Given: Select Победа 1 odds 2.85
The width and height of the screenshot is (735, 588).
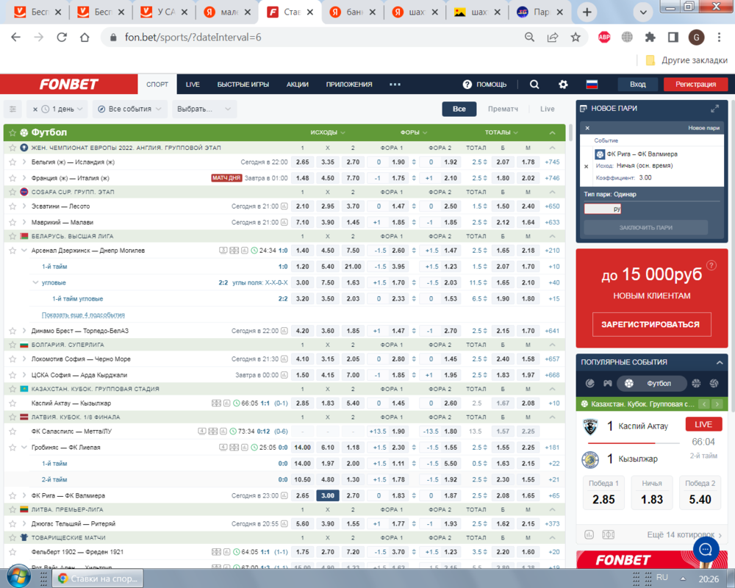Looking at the screenshot, I should click(603, 493).
